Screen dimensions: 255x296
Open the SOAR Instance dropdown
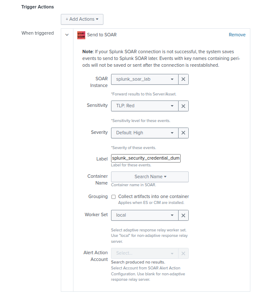point(144,79)
